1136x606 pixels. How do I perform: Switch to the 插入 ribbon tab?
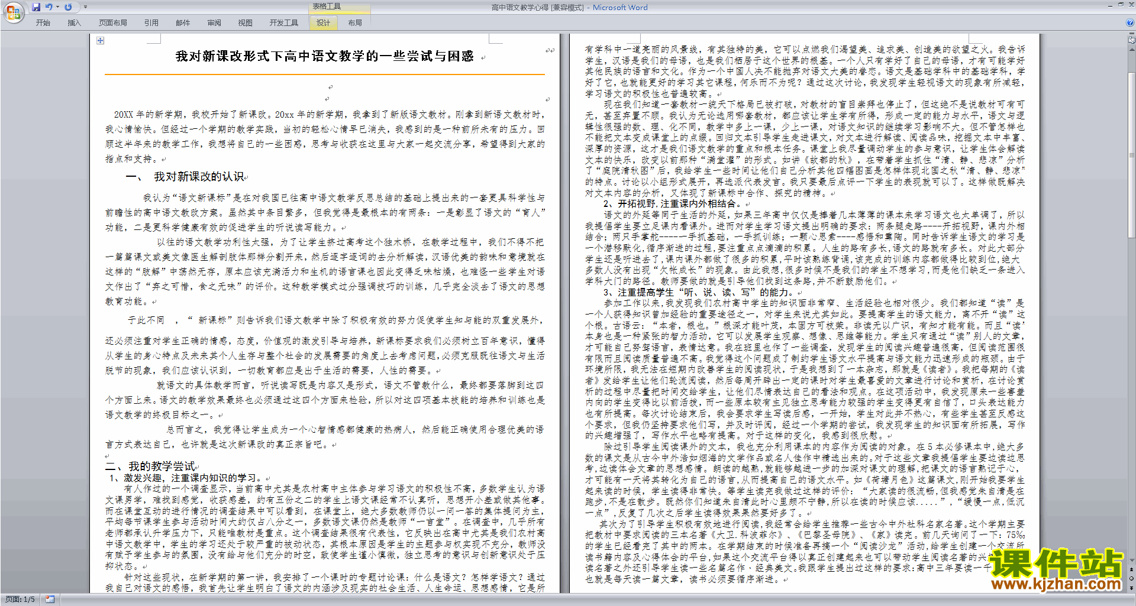(x=74, y=23)
